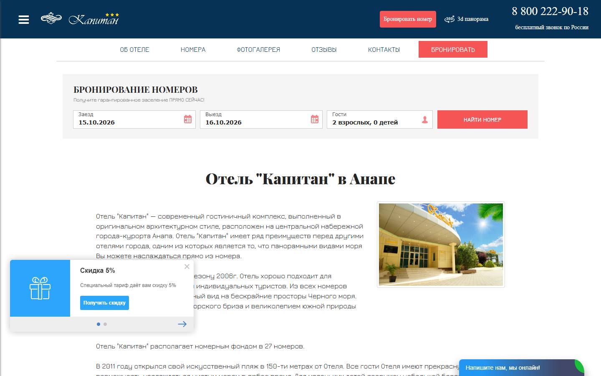The height and width of the screenshot is (376, 601).
Task: Click the Найти номер button
Action: click(482, 119)
